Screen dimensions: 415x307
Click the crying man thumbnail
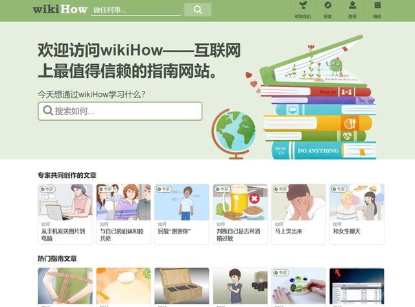(x=298, y=203)
